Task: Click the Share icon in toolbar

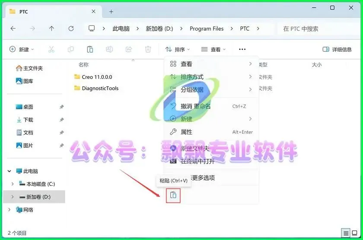Action: (129, 49)
